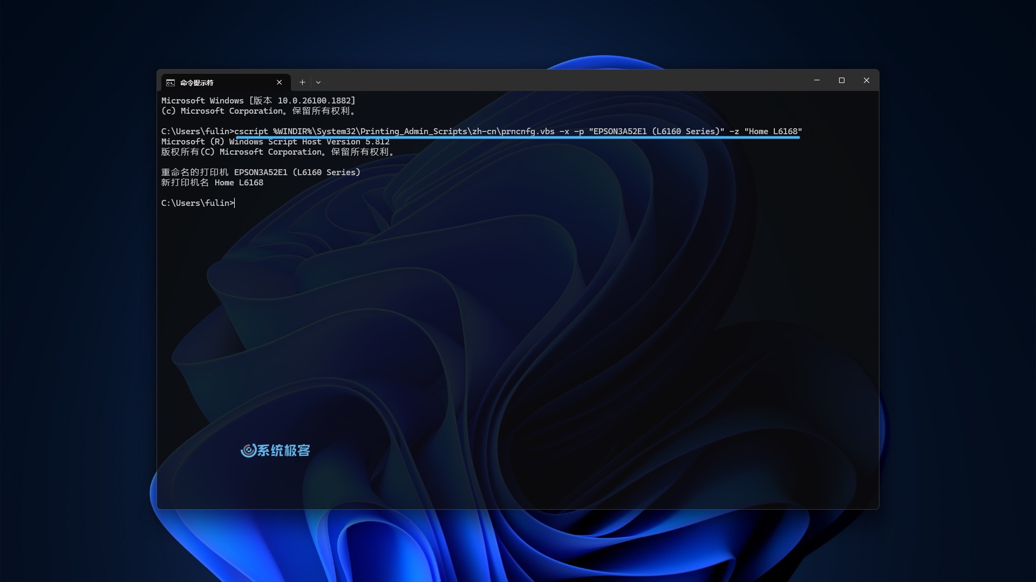Viewport: 1036px width, 582px height.
Task: Click the "(c) Microsoft Corporation" copyright line
Action: pyautogui.click(x=258, y=111)
